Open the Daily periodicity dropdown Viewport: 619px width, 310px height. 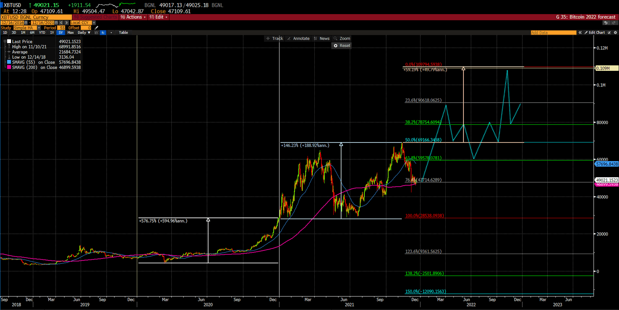pyautogui.click(x=85, y=33)
